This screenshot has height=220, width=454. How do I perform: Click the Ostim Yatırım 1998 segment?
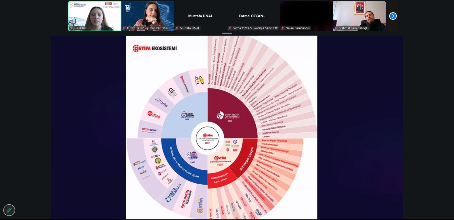coord(188,115)
